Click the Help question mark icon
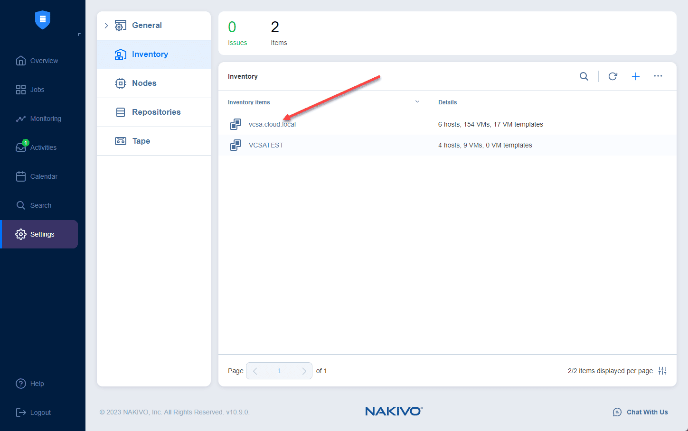 [x=21, y=384]
